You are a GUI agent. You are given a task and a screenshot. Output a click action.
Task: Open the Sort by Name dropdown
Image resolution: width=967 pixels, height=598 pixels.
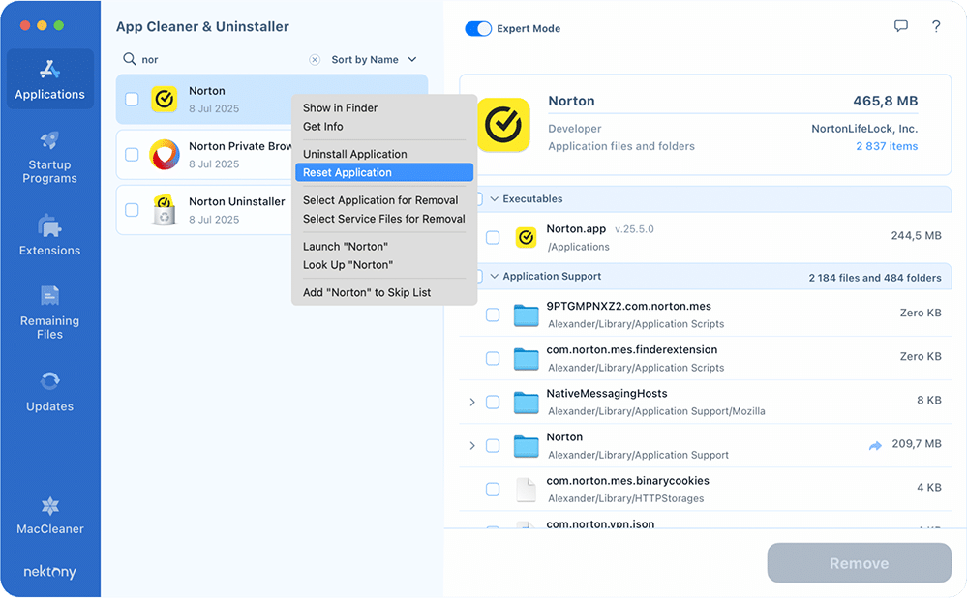(x=374, y=60)
